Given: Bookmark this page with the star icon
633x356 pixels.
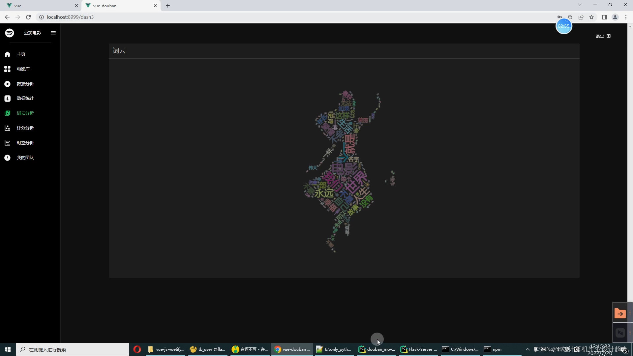Looking at the screenshot, I should point(591,17).
